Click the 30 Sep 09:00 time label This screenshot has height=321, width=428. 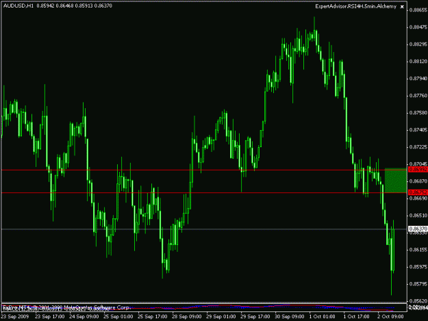tap(290, 317)
